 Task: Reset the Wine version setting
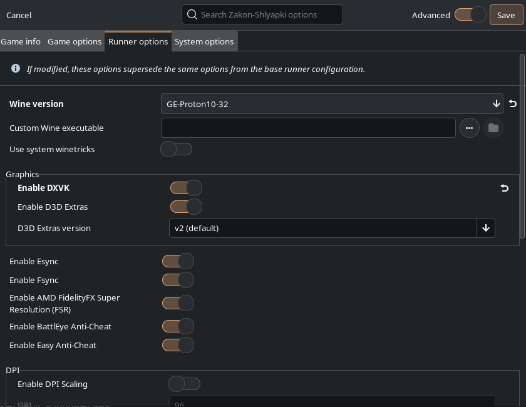tap(512, 104)
